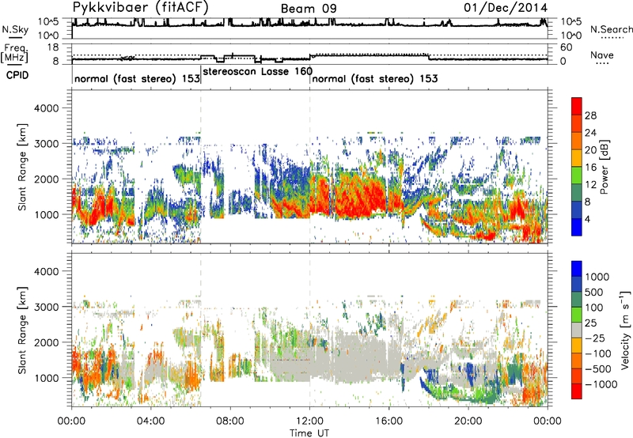Screen dimensions: 633x438
Task: Select the blue top segment of Velocity colorbar
Action: point(577,269)
